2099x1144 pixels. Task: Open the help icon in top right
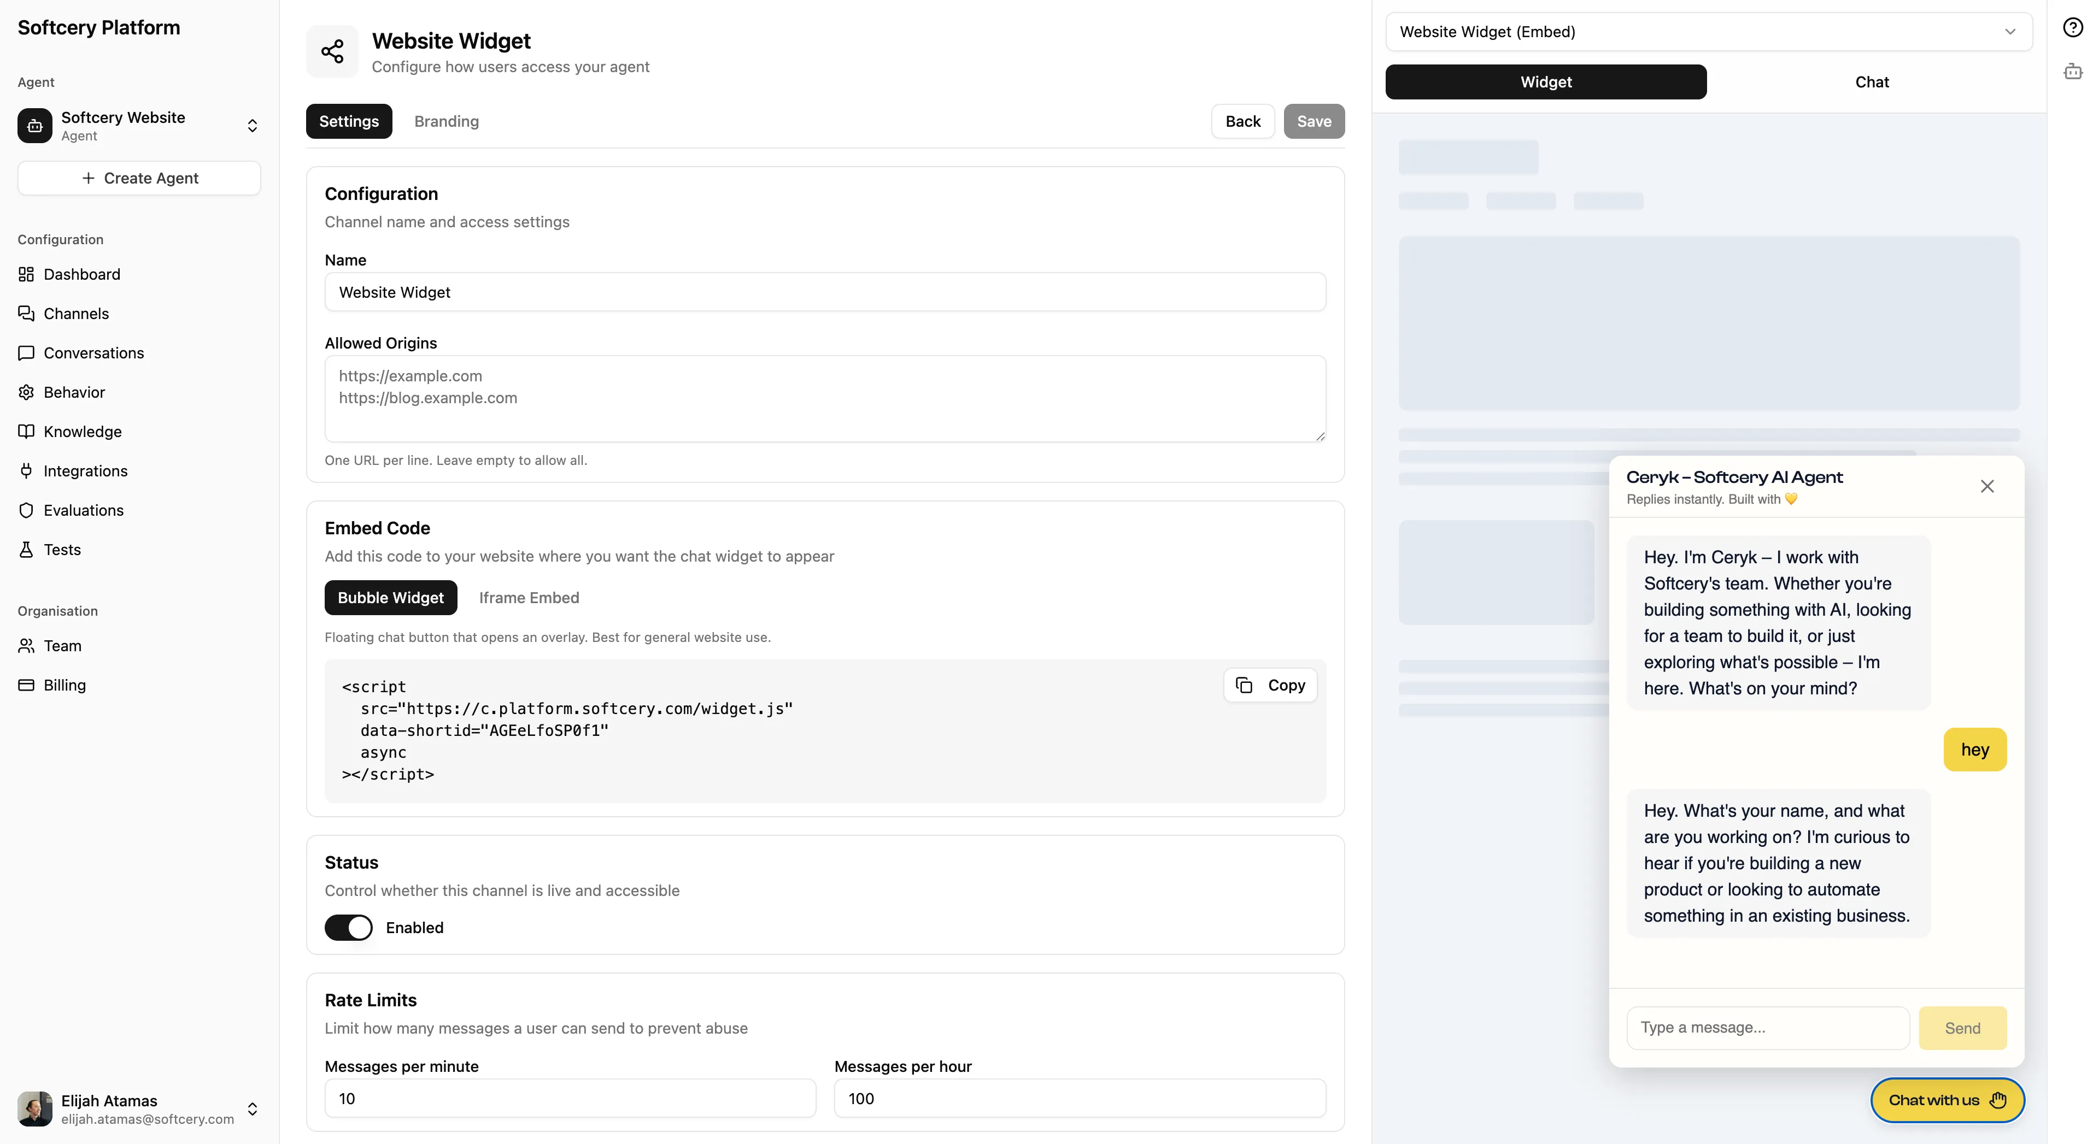2073,26
